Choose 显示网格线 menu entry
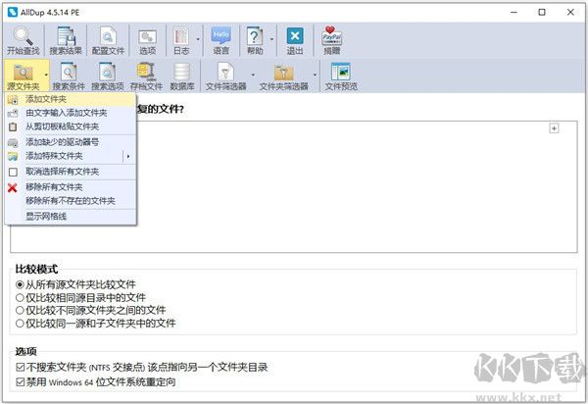This screenshot has width=588, height=404. (71, 216)
